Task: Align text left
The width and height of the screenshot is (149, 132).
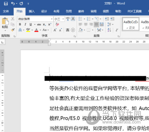Action: [x=80, y=24]
